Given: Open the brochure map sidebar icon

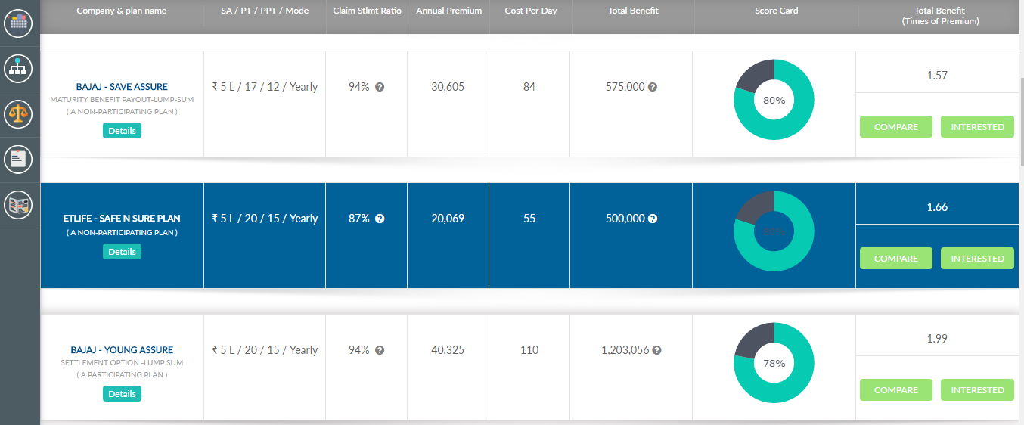Looking at the screenshot, I should point(20,205).
